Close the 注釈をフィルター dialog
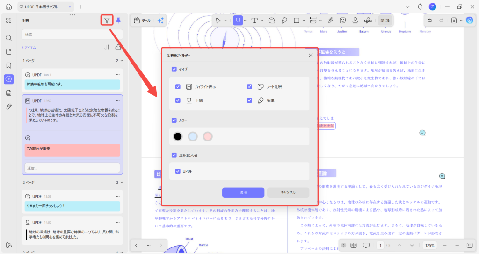This screenshot has height=254, width=479. click(311, 56)
